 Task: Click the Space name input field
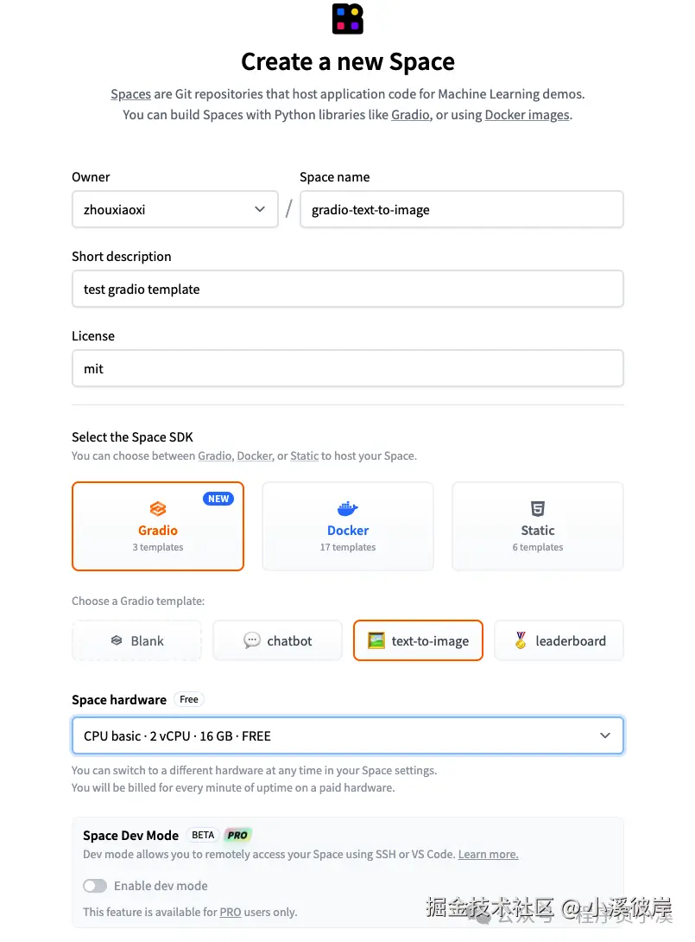462,209
